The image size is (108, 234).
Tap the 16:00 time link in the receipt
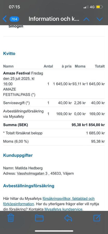8,84
